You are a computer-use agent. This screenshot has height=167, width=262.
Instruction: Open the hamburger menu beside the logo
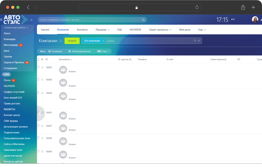pos(1,20)
